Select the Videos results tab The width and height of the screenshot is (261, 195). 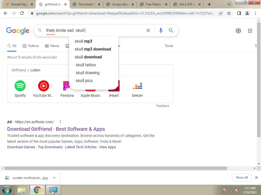(31, 46)
